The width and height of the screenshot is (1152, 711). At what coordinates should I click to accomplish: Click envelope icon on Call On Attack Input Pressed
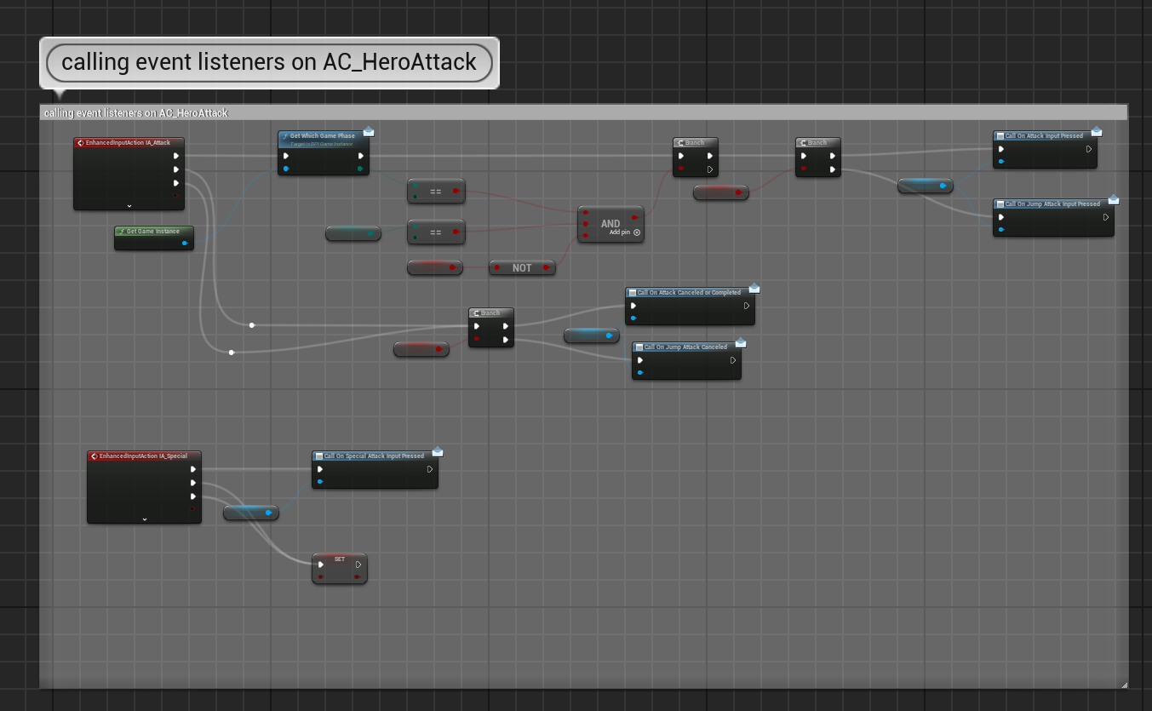pyautogui.click(x=1096, y=131)
